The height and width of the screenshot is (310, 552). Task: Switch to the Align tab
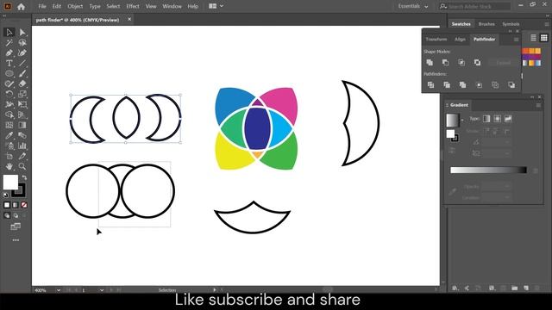tap(460, 40)
